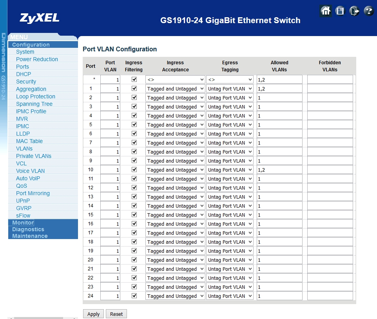
Task: Uncheck Ingress Filtering for port 10
Action: click(134, 170)
